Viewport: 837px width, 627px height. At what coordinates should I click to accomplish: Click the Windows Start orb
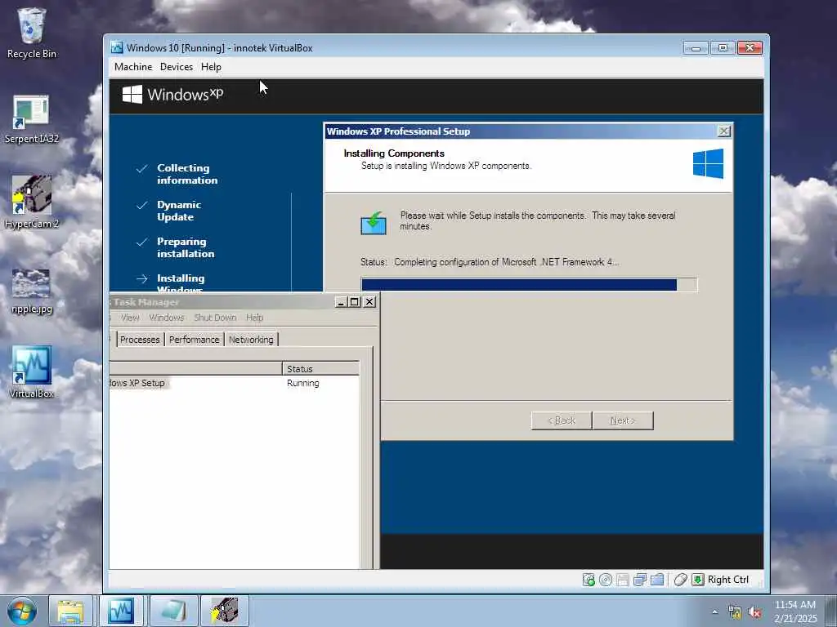point(21,611)
